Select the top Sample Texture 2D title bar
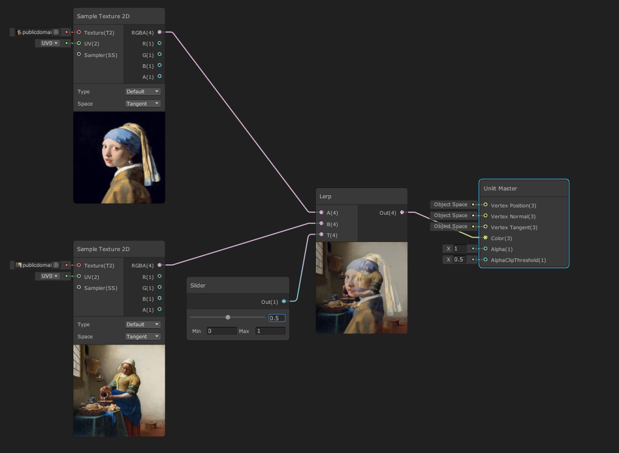 click(x=119, y=16)
